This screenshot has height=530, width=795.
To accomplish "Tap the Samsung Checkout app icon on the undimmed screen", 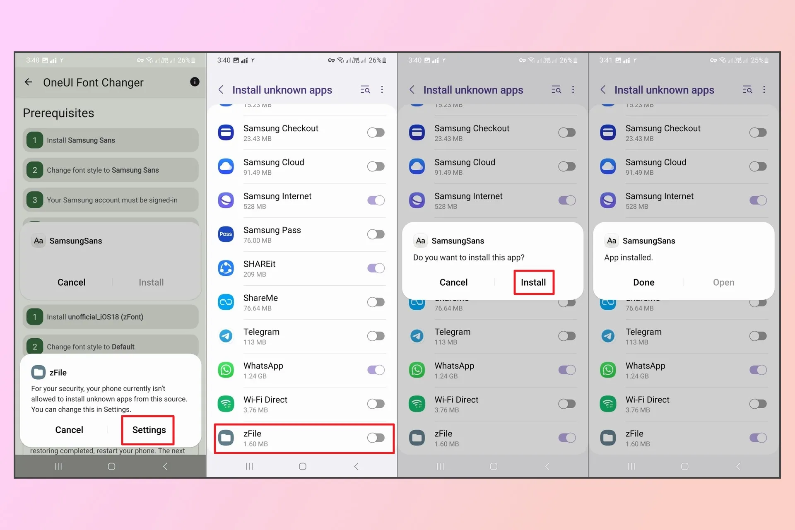I will tap(226, 132).
